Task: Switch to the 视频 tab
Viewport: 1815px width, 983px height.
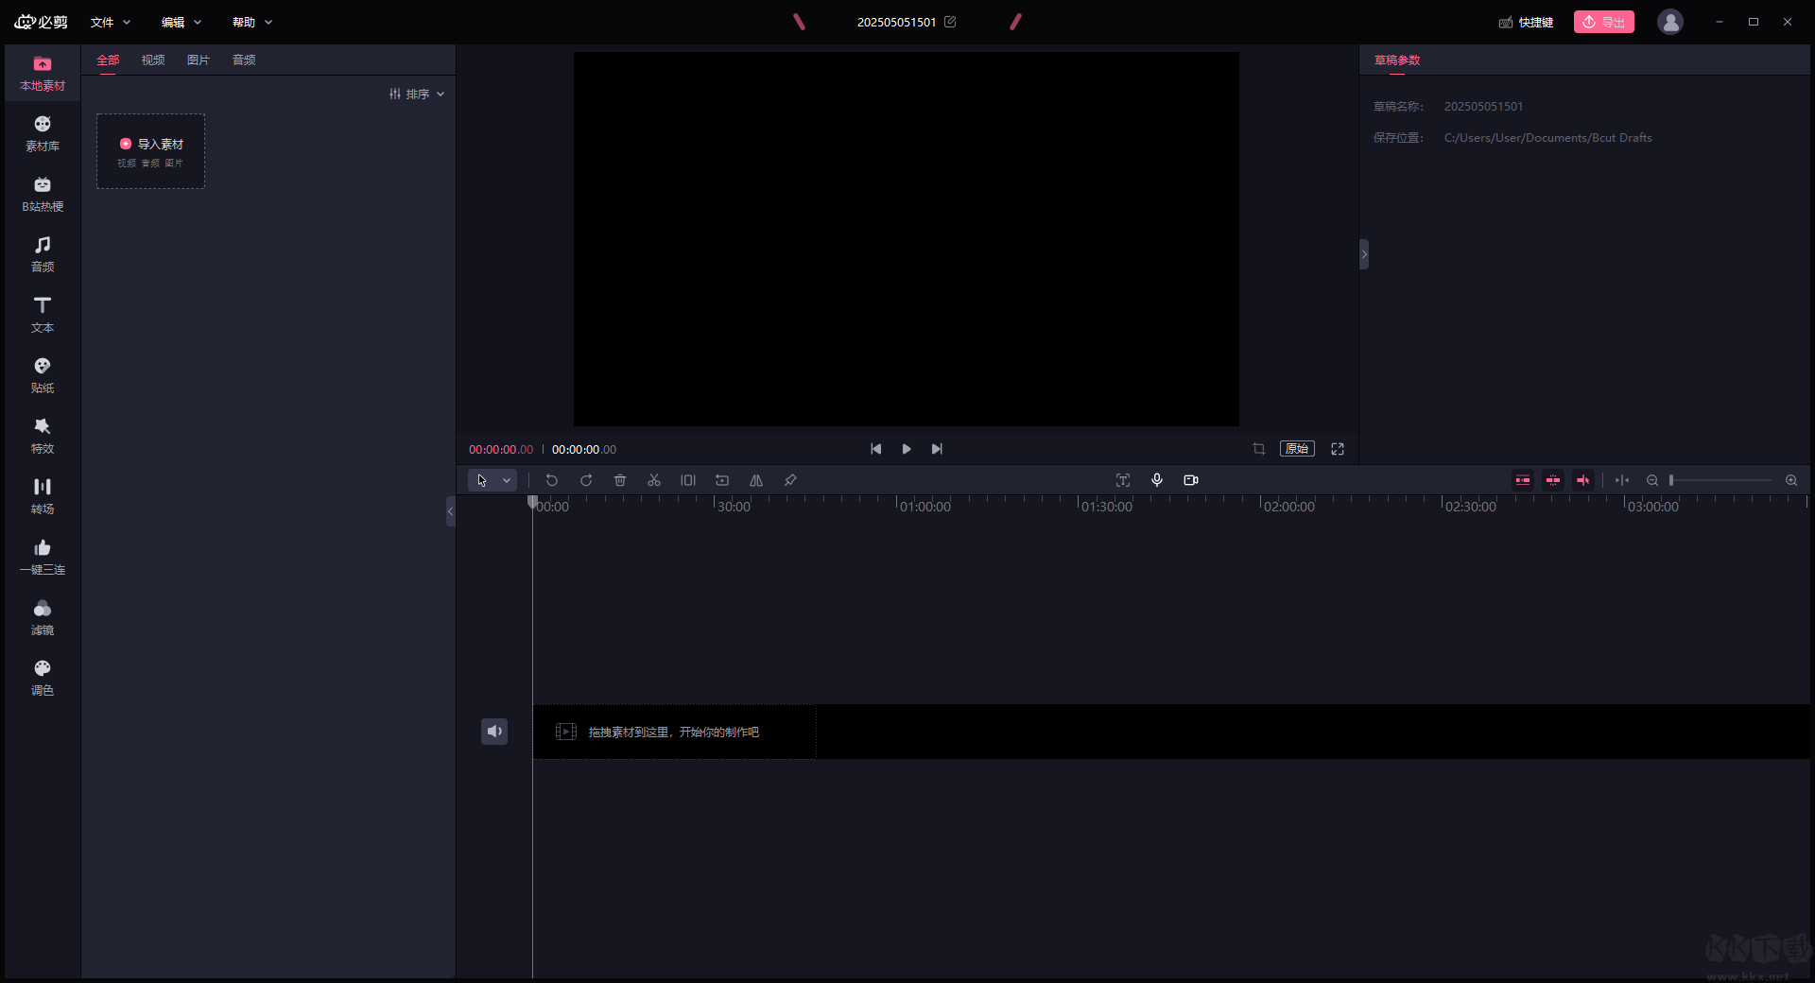Action: pos(153,60)
